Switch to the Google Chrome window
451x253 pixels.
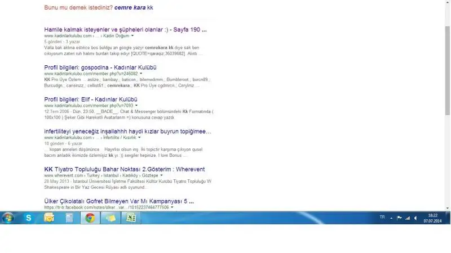pos(90,218)
